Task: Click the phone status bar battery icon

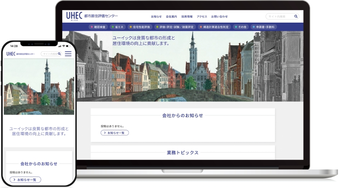Action: tap(68, 46)
